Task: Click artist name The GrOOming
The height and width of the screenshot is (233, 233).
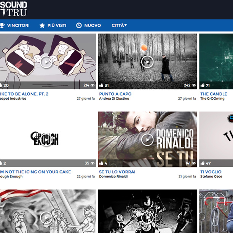Action: [x=212, y=99]
